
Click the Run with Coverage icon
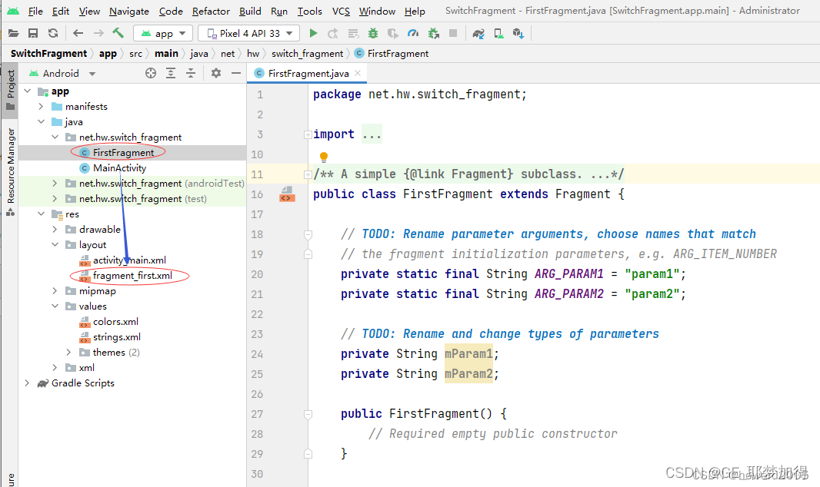[393, 33]
